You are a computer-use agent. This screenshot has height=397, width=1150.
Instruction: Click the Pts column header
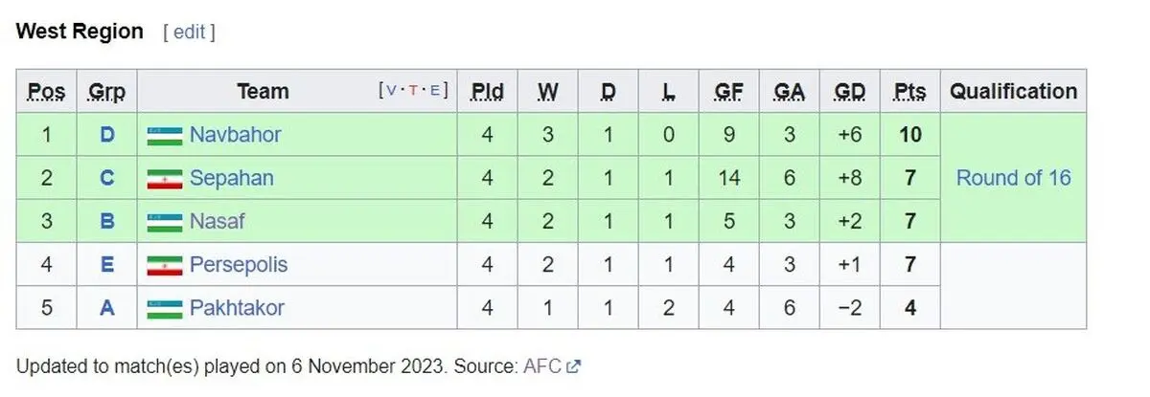(x=910, y=92)
